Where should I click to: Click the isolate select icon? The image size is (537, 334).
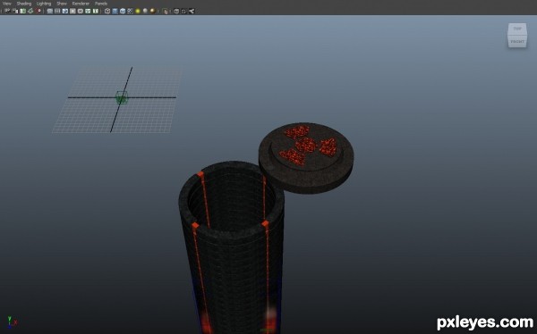(166, 12)
